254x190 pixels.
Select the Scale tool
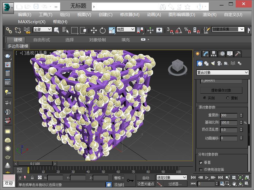(x=112, y=30)
